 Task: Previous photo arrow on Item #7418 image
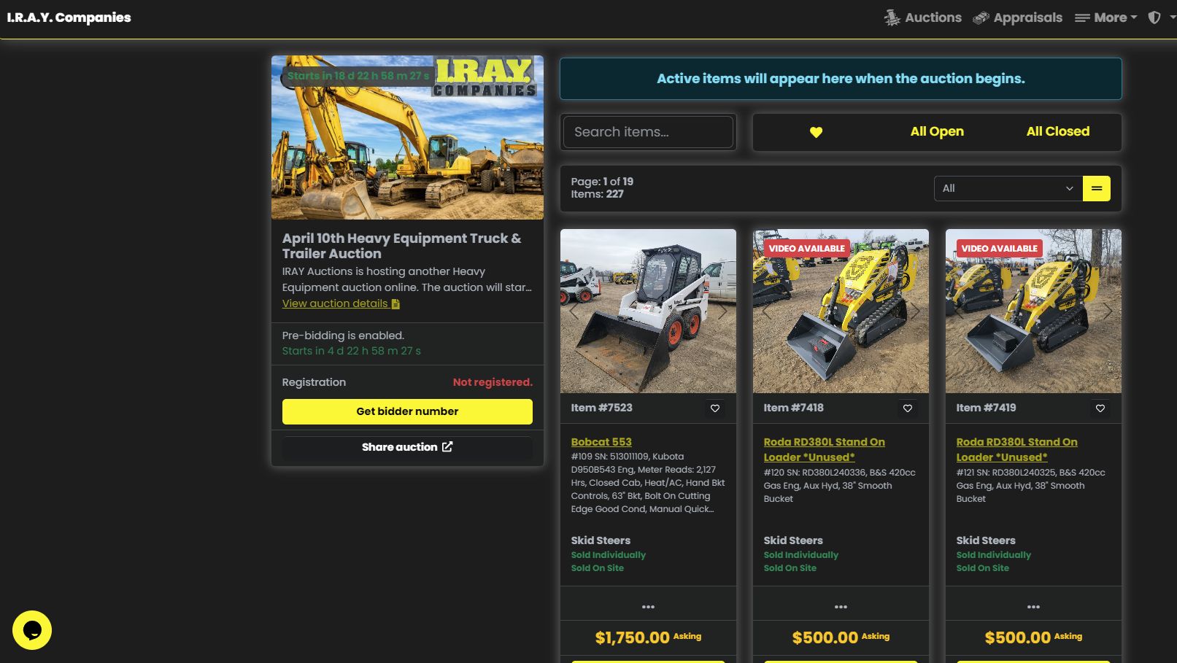[x=766, y=311]
